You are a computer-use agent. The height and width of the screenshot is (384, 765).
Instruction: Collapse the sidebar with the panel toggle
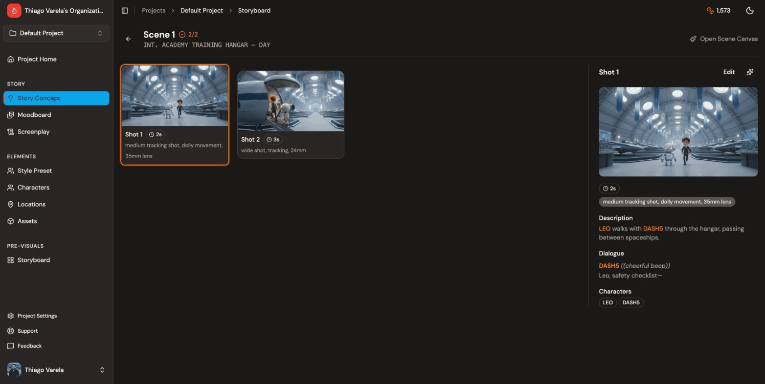click(125, 10)
